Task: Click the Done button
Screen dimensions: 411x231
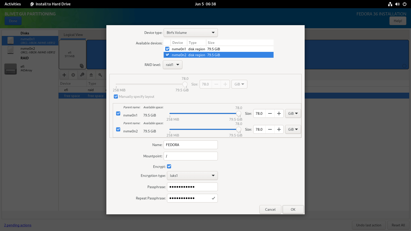Action: point(13,21)
